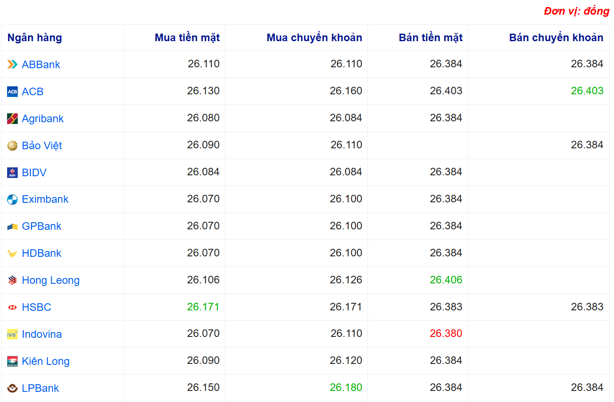Open the HDBank link

pyautogui.click(x=41, y=253)
